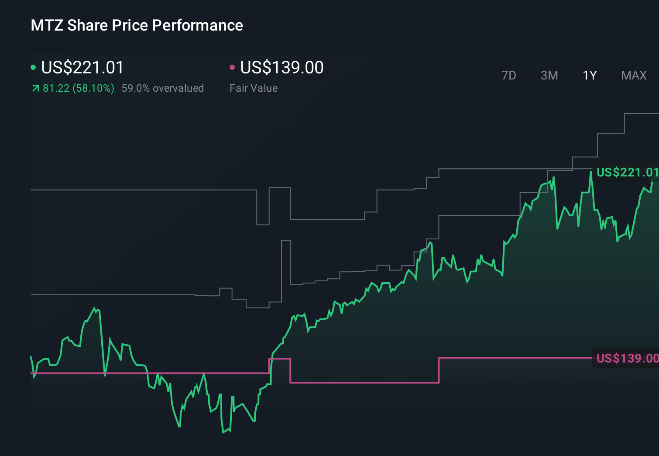Image resolution: width=659 pixels, height=456 pixels.
Task: Switch to the 3M time range
Action: [x=549, y=75]
